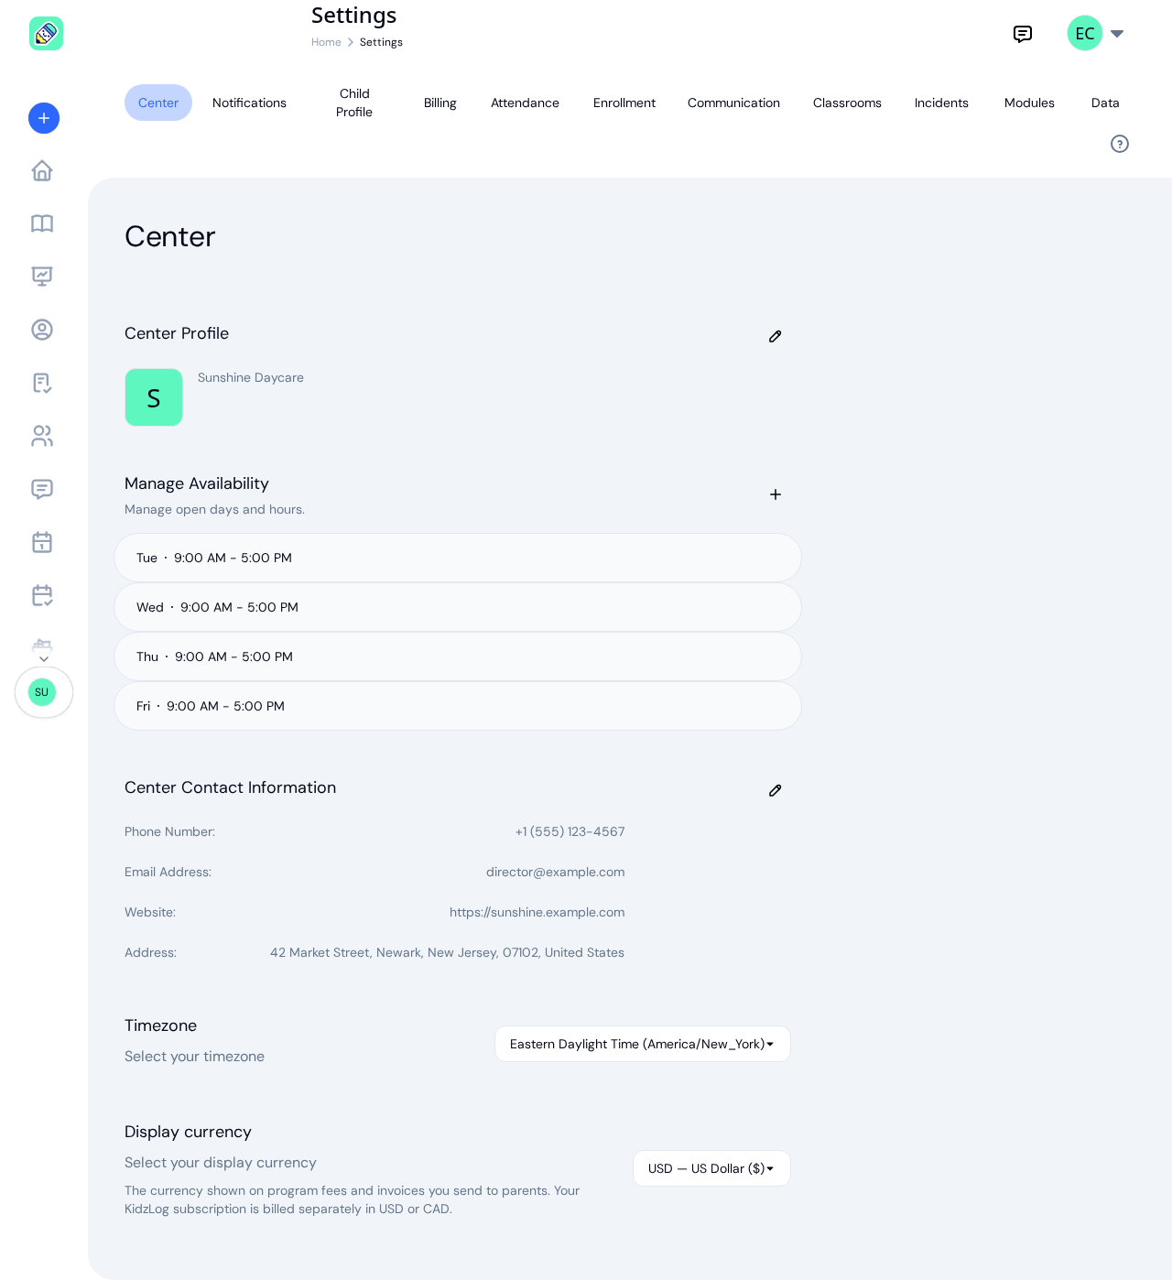Open the Display currency dropdown
1172x1280 pixels.
[711, 1168]
